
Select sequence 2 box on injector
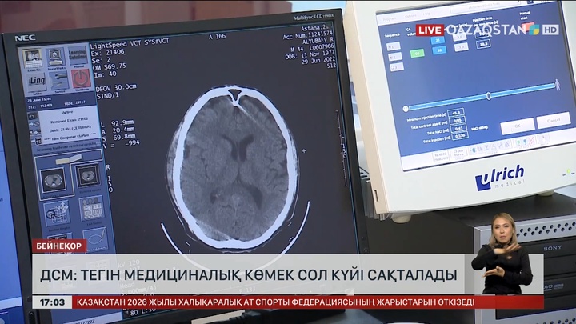(394, 57)
